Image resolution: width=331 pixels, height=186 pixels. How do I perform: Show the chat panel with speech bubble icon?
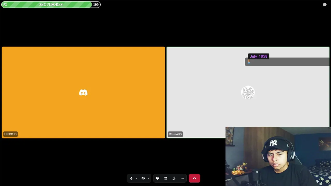pyautogui.click(x=325, y=5)
